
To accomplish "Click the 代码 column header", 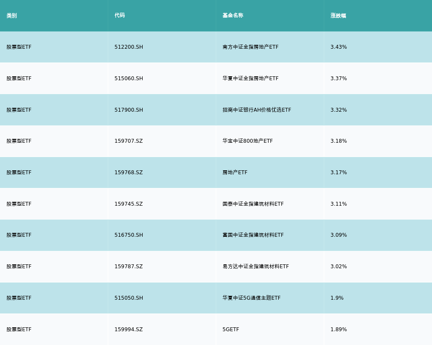I will point(120,16).
